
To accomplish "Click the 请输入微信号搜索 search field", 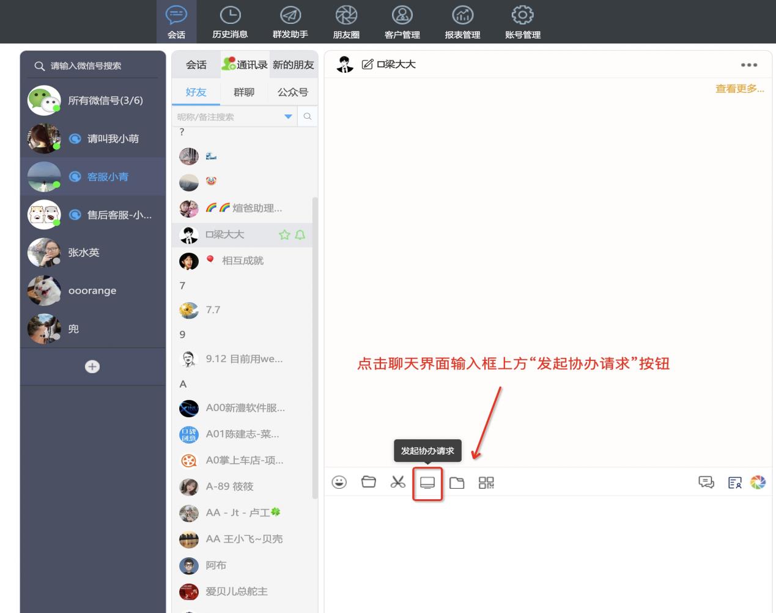I will (x=93, y=66).
